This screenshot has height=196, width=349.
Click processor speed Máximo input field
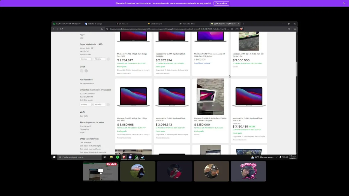tap(100, 105)
